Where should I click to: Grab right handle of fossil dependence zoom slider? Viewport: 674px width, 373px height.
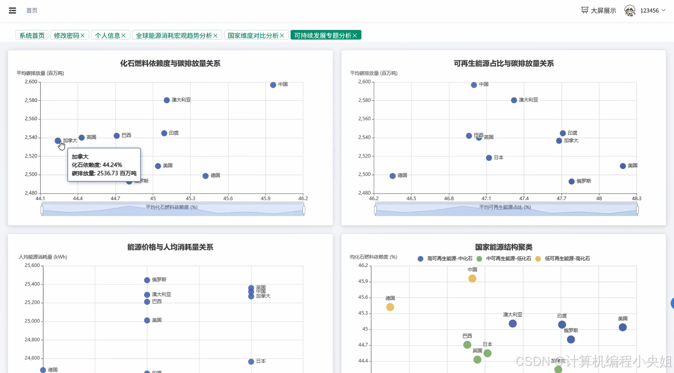tap(304, 210)
